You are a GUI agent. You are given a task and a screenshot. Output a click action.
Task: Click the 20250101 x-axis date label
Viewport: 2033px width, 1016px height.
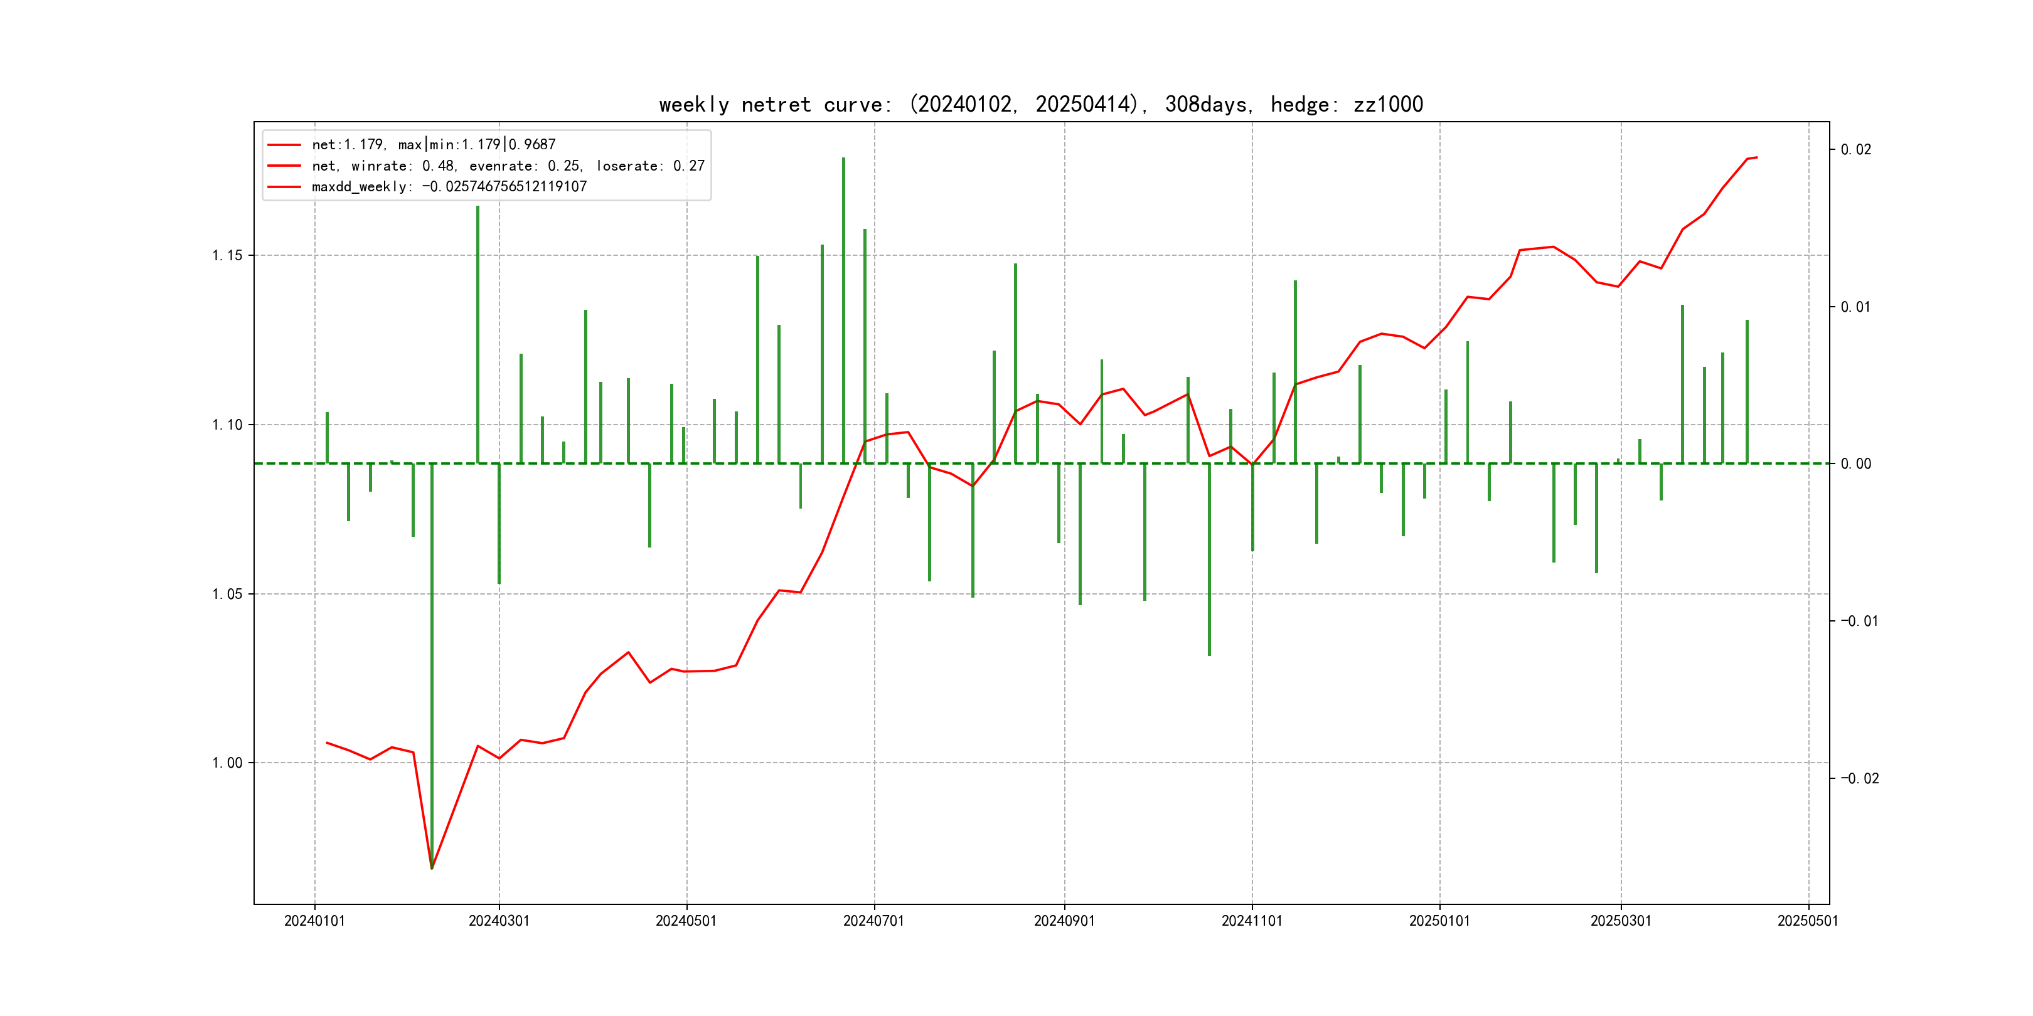pos(1439,921)
